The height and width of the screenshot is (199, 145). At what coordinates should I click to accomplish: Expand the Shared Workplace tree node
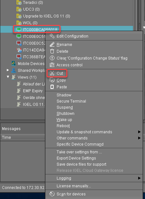pyautogui.click(x=8, y=70)
